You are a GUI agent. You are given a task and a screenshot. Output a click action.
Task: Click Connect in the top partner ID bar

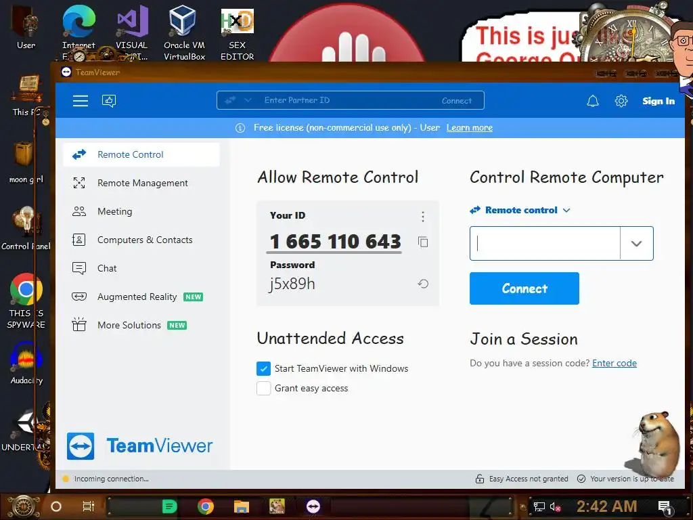(457, 101)
